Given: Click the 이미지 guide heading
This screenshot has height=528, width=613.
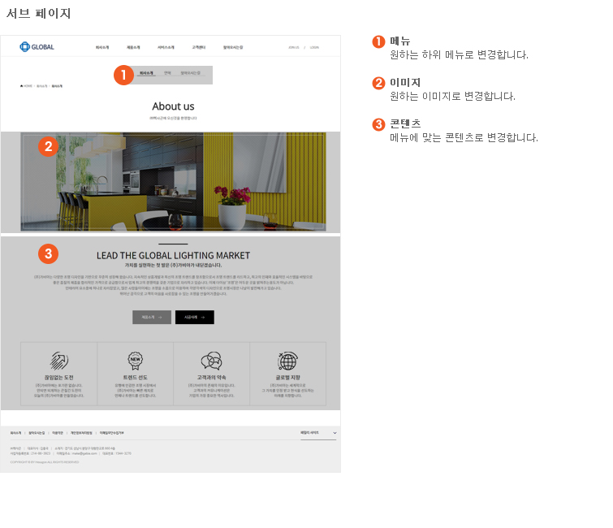Looking at the screenshot, I should 405,83.
